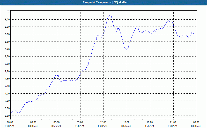
Task: Select the 8,60 y-axis tick label
Action: click(7, 42)
